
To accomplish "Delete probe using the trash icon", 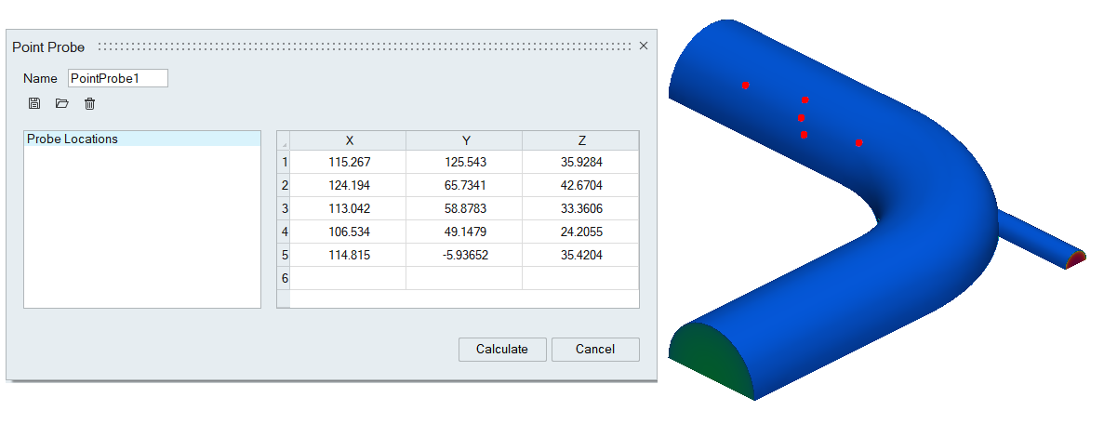I will click(90, 103).
